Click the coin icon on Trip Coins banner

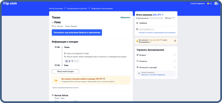click(x=137, y=41)
